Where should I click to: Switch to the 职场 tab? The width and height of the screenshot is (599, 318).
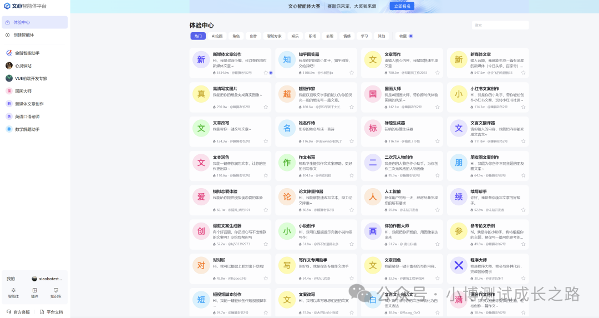pyautogui.click(x=312, y=36)
